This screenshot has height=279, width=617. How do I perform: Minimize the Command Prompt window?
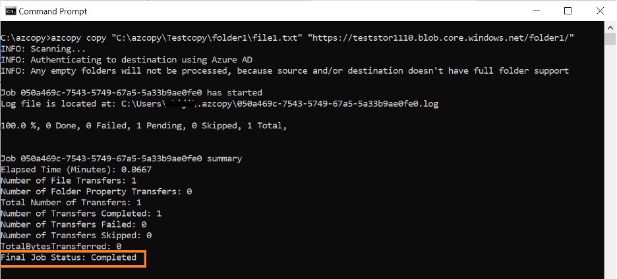point(535,11)
